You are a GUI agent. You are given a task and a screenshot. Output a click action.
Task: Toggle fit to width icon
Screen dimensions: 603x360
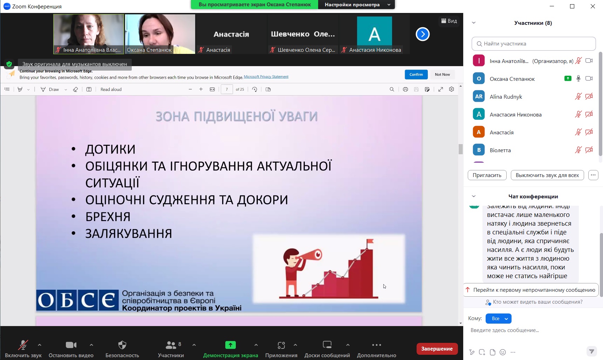point(212,89)
